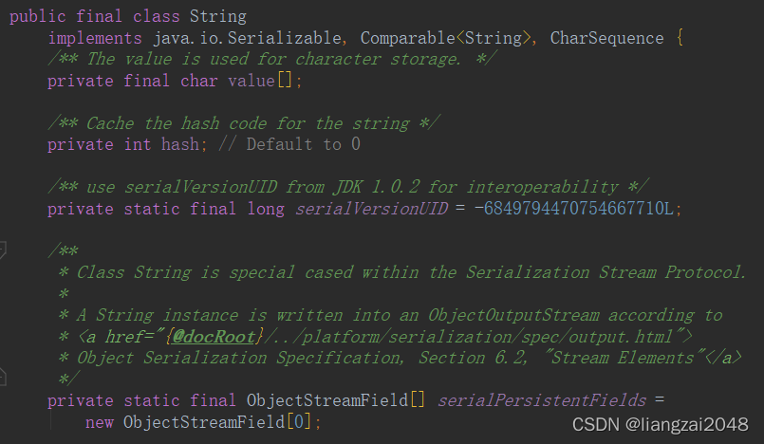Click the CharSequence interface reference

pyautogui.click(x=606, y=38)
